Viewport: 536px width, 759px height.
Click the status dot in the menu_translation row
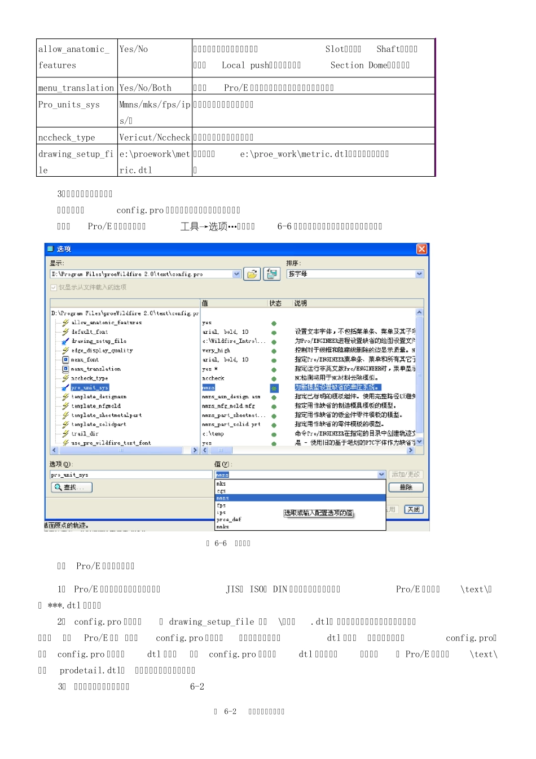click(x=274, y=369)
